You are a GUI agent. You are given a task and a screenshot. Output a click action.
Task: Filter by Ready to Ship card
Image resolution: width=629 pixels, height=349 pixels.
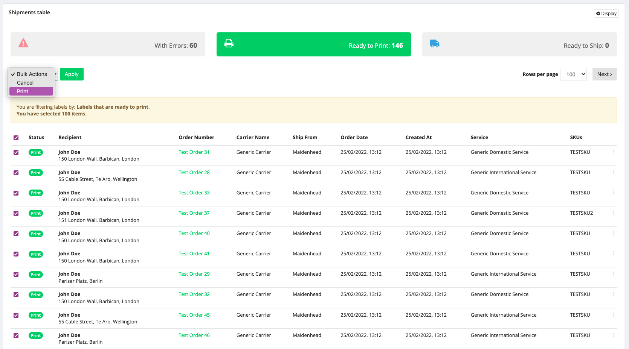click(519, 44)
